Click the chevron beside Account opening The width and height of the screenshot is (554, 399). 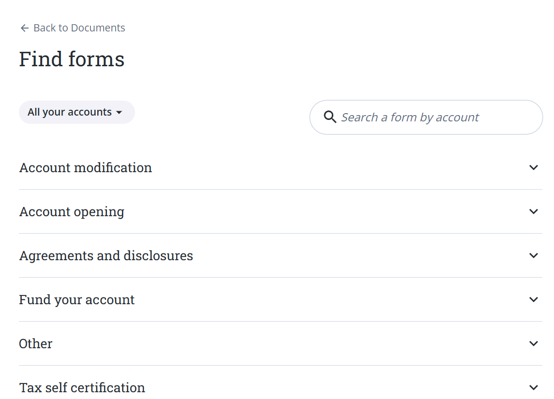(534, 211)
